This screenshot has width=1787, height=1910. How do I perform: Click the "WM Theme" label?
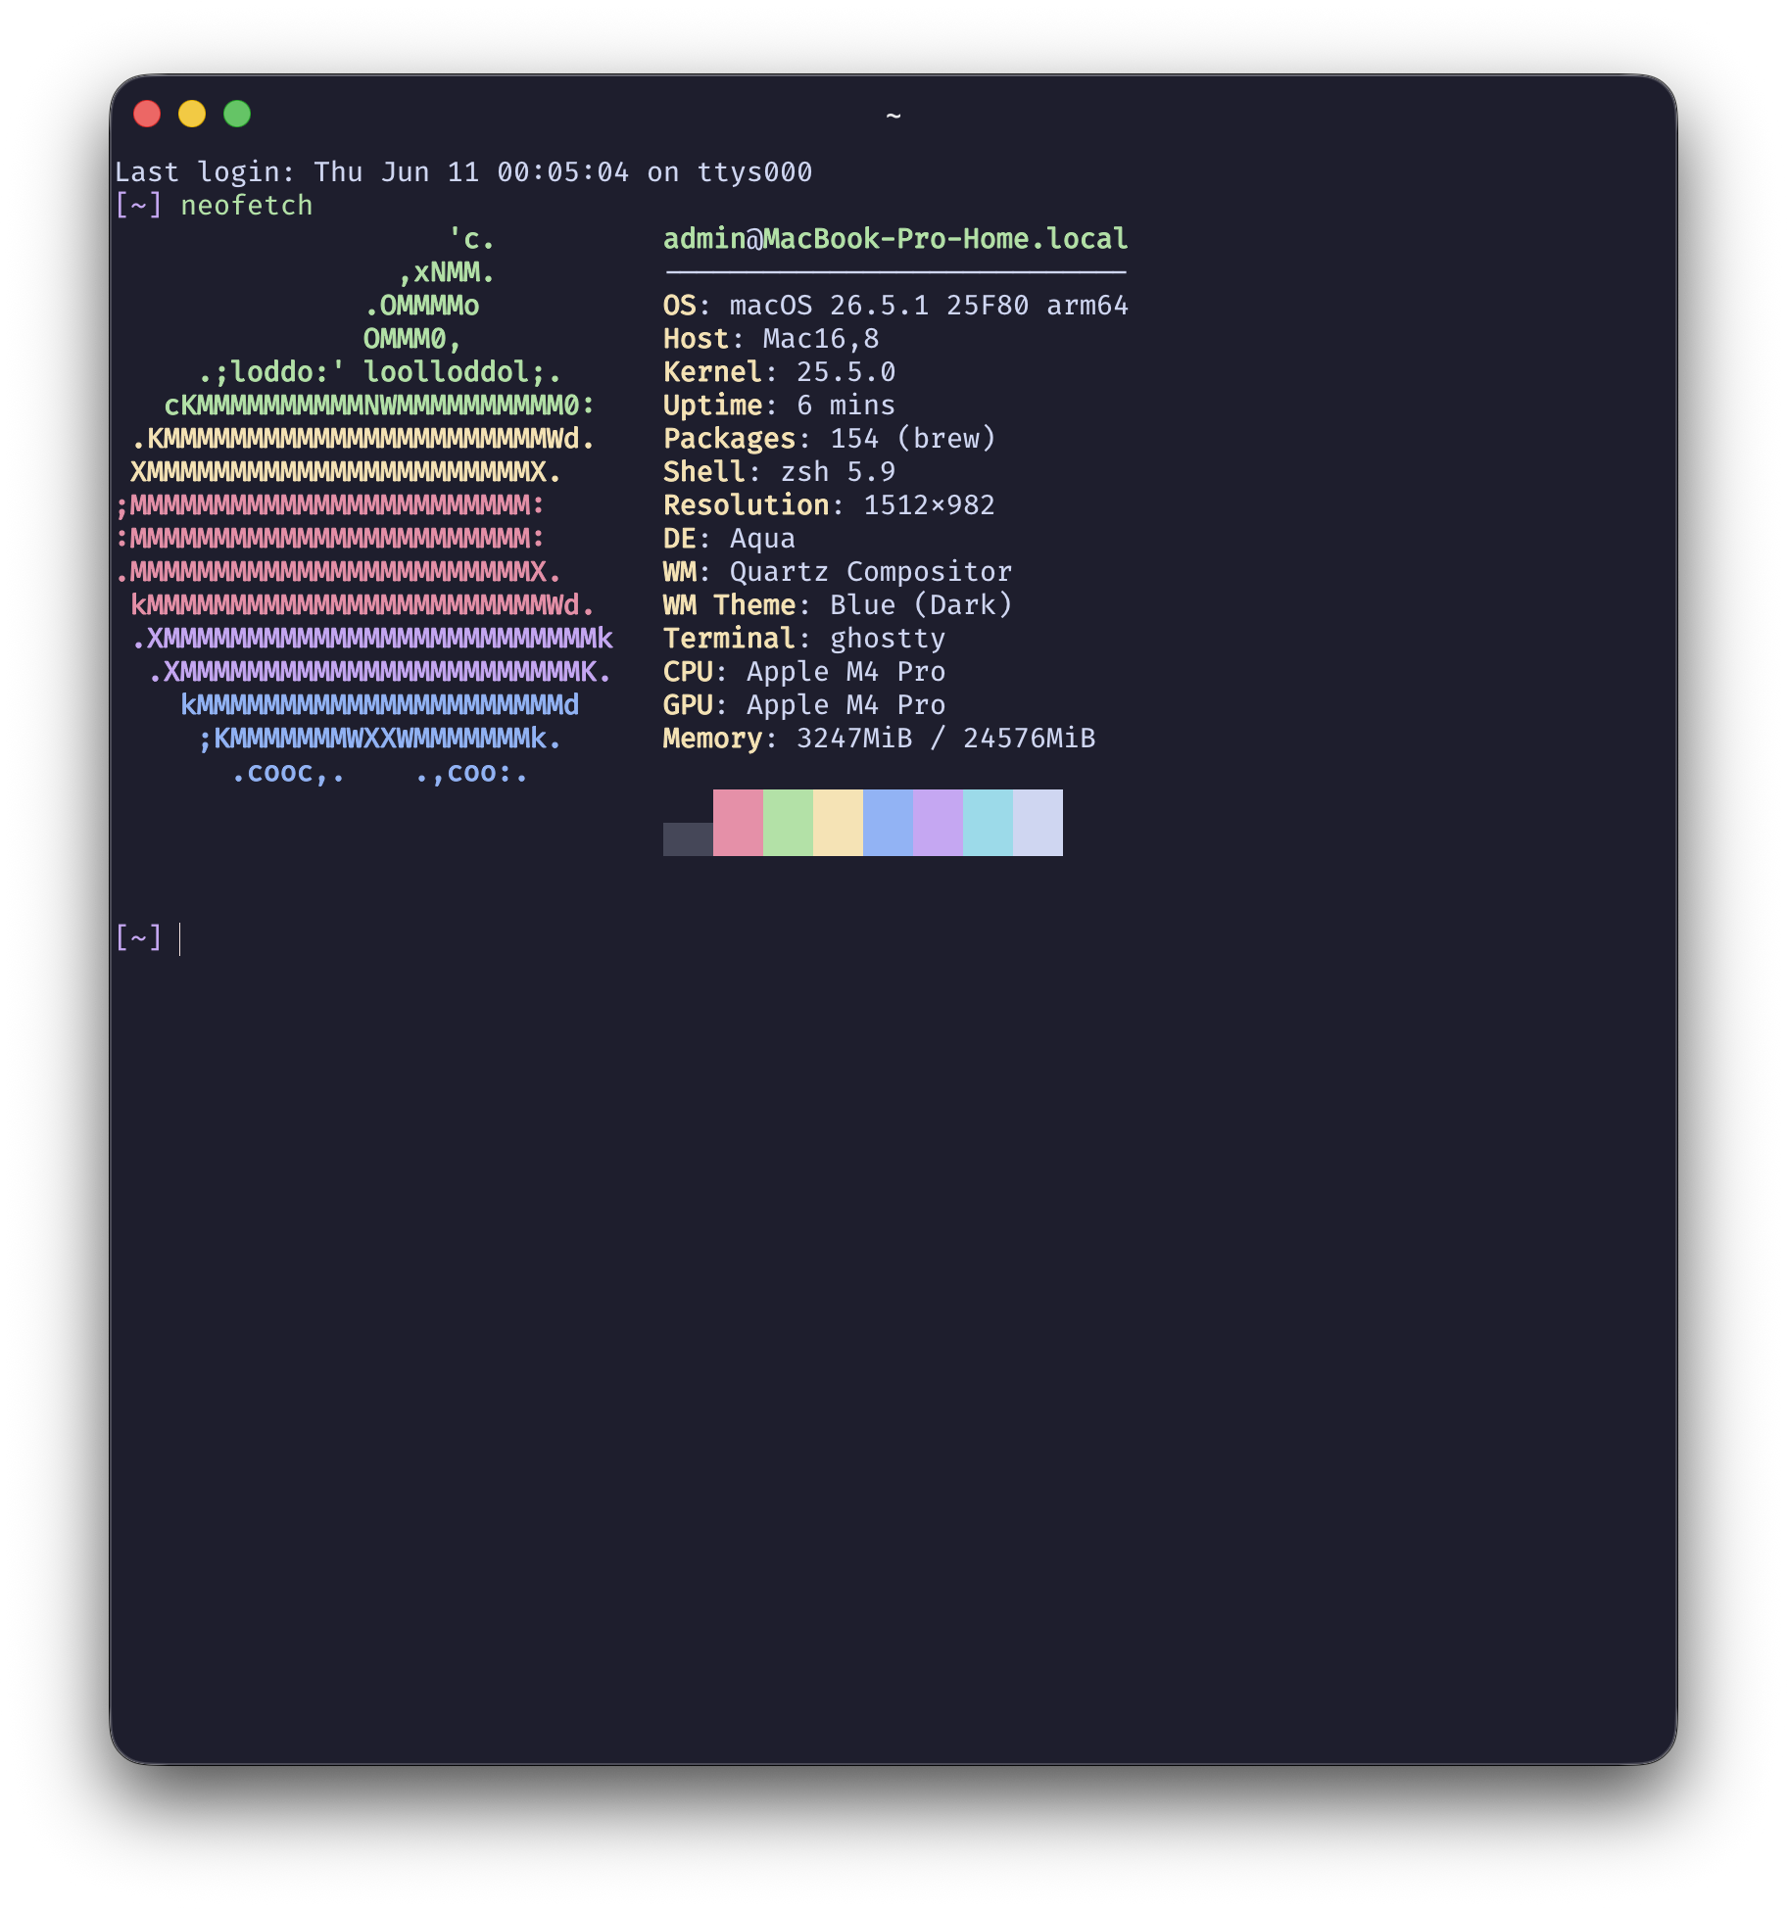point(729,605)
